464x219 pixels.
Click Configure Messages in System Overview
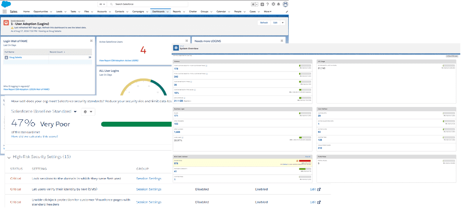(x=452, y=56)
